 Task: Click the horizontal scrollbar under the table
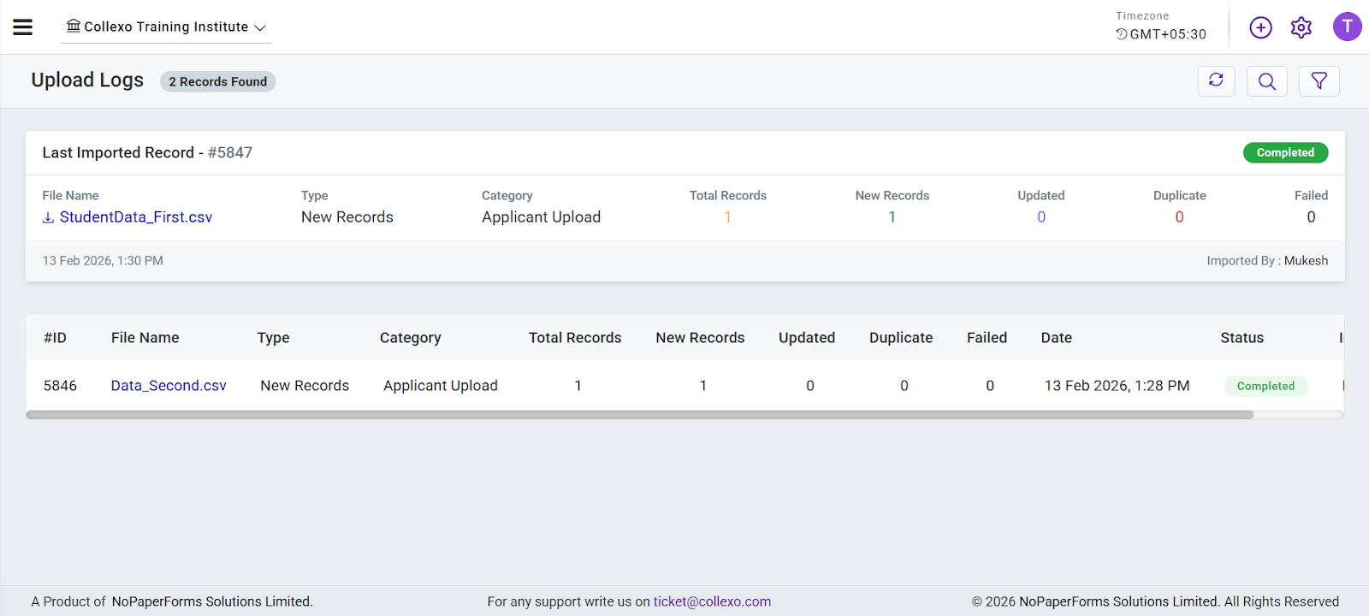click(639, 415)
